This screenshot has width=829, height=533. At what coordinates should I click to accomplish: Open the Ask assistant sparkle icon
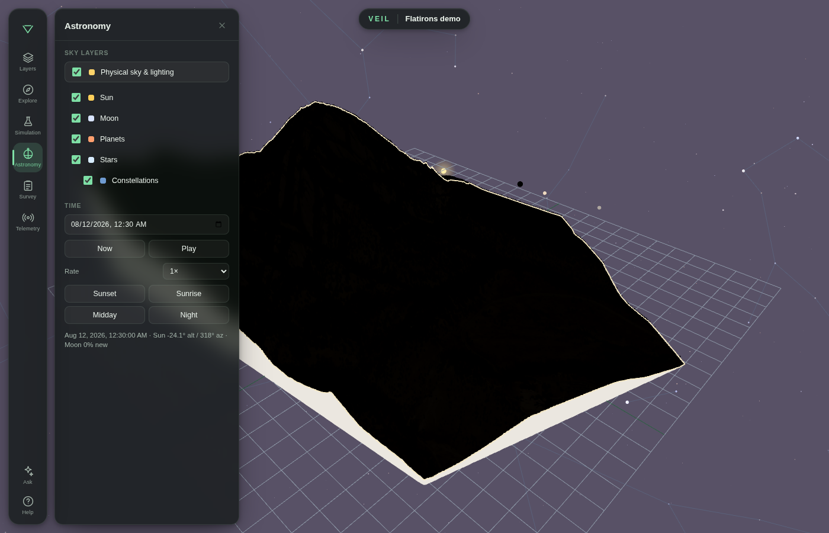click(x=28, y=475)
